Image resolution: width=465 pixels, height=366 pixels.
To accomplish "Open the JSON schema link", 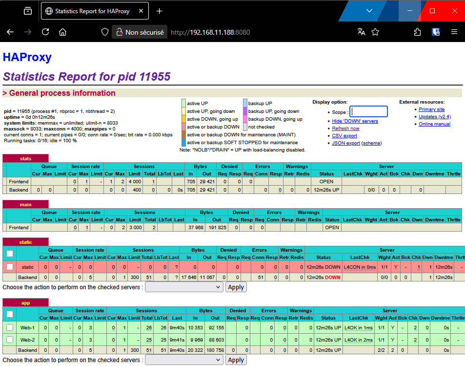I will pyautogui.click(x=372, y=143).
